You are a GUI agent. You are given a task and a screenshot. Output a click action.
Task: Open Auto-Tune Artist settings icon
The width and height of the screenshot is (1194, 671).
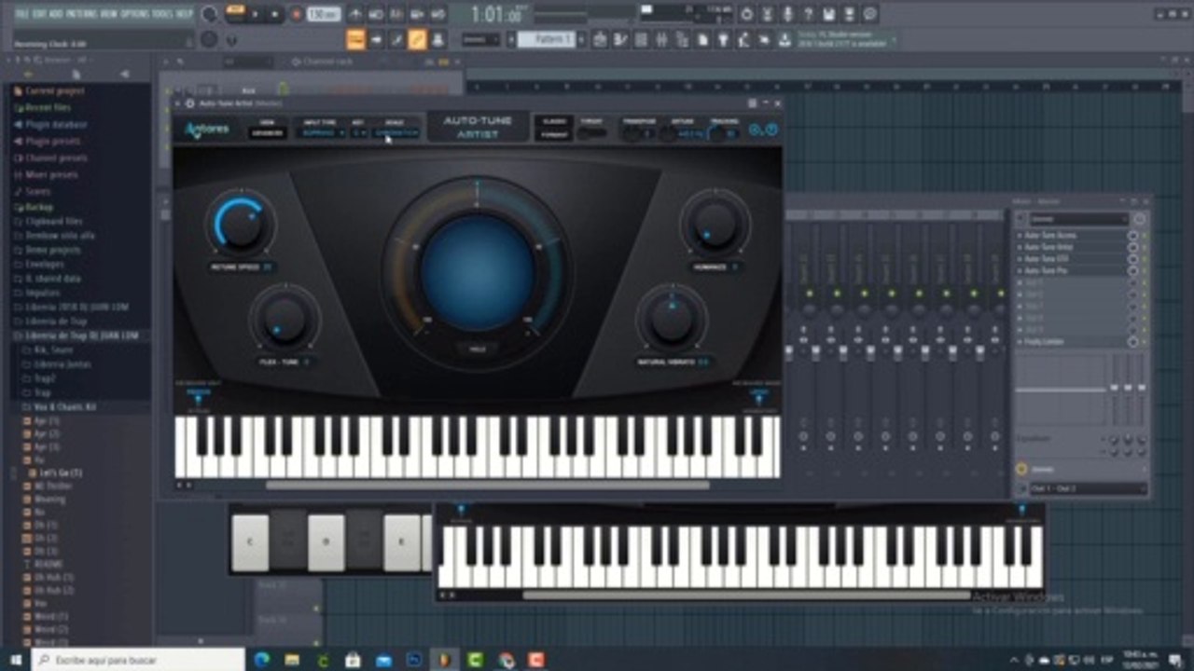coord(756,130)
